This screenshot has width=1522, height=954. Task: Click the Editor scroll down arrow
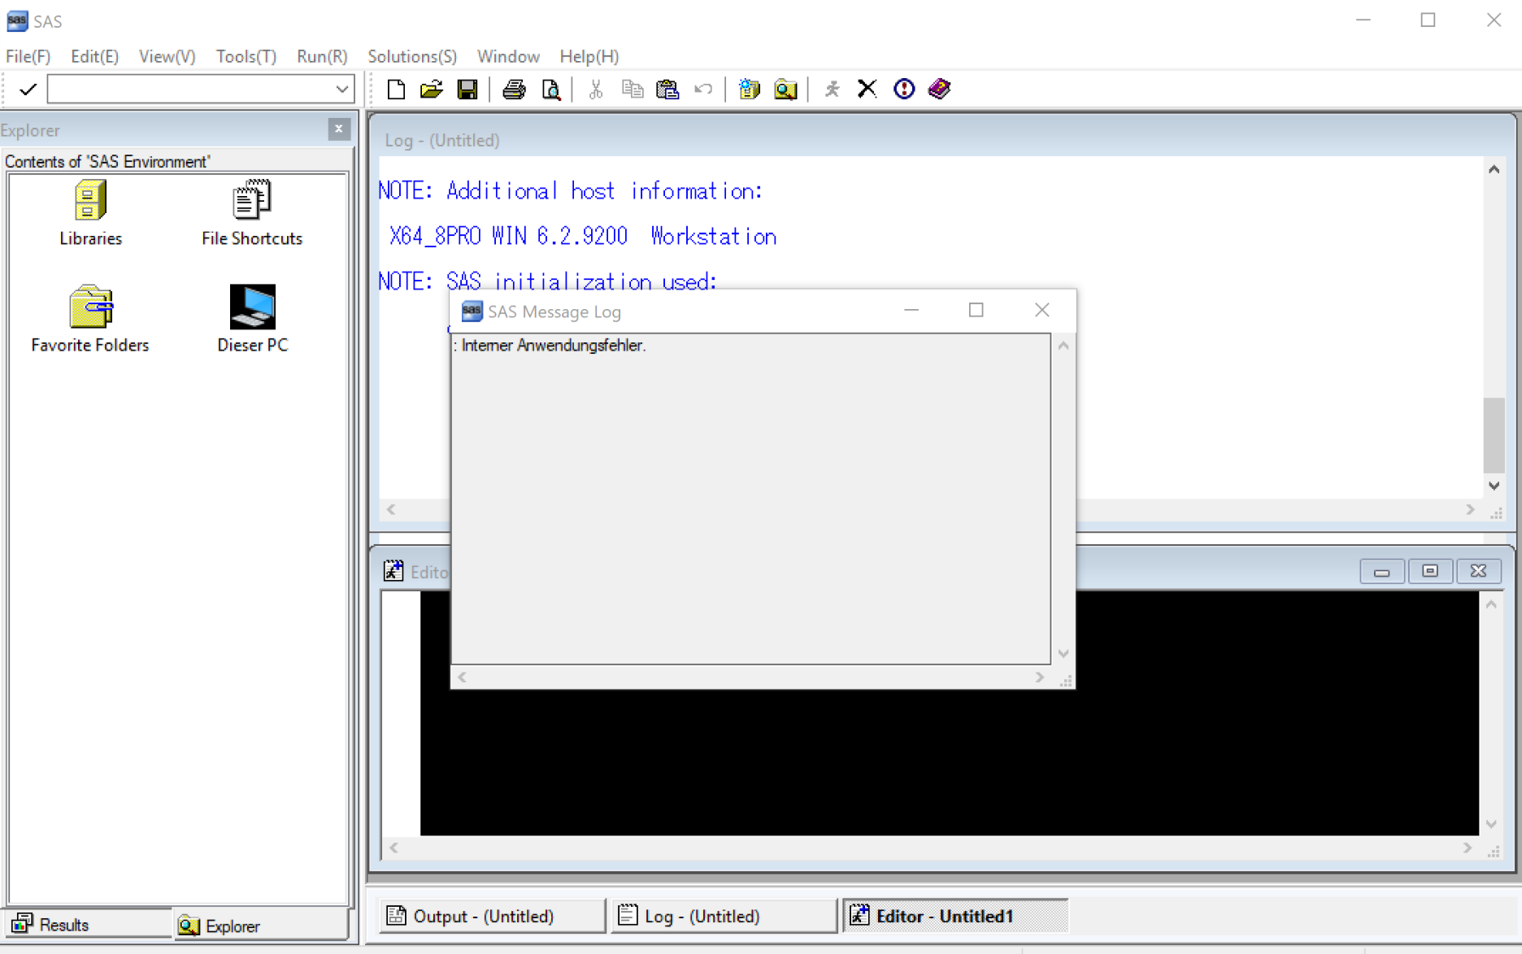pos(1491,824)
